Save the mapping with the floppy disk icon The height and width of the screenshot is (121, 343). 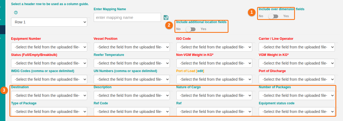point(166,17)
